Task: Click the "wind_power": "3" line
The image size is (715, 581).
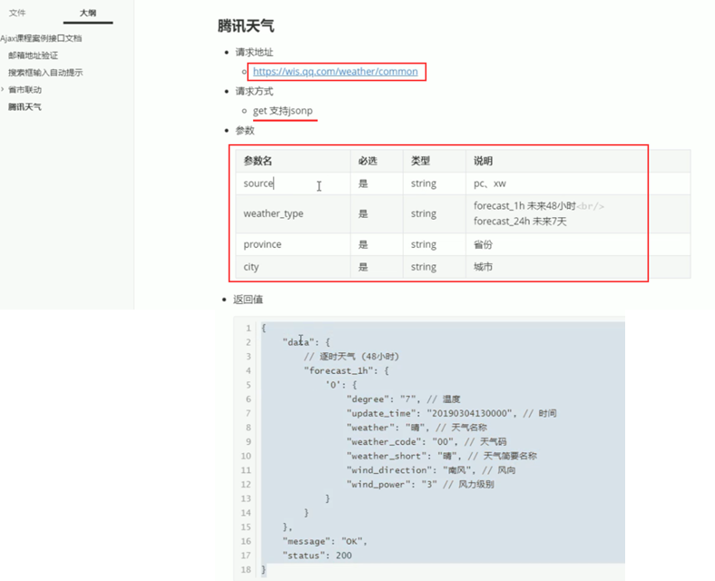Action: click(420, 485)
